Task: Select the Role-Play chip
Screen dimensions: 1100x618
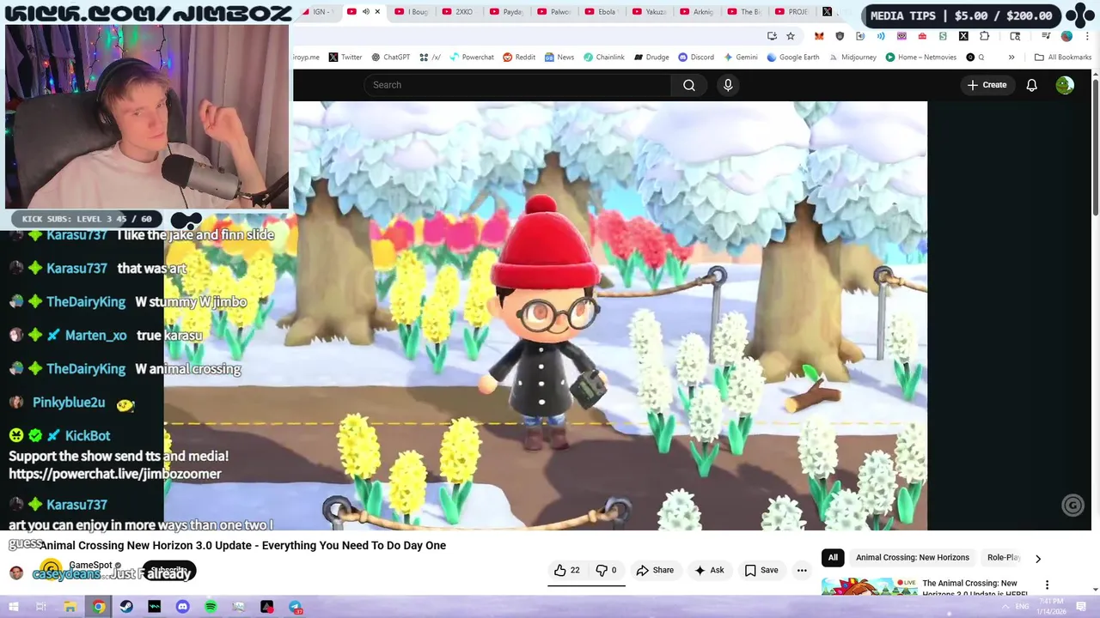Action: (1003, 557)
